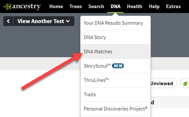Click the NEW badge beside StoryScout
189x117 pixels.
(118, 66)
